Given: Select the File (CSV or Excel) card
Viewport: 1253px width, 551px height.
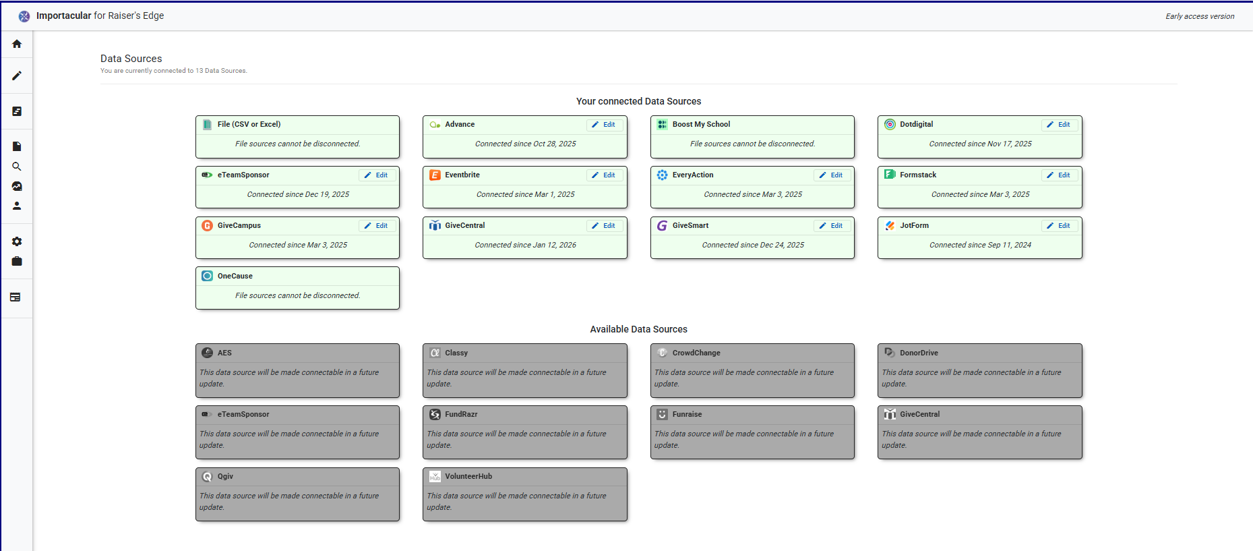Looking at the screenshot, I should [297, 137].
